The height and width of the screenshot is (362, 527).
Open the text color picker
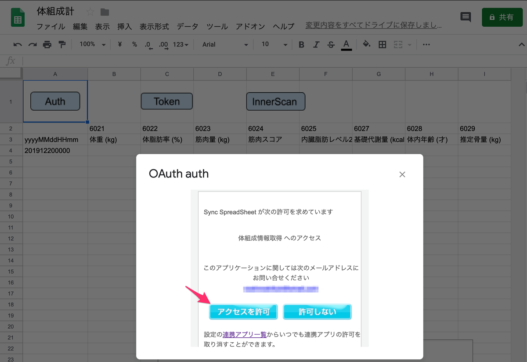coord(347,44)
